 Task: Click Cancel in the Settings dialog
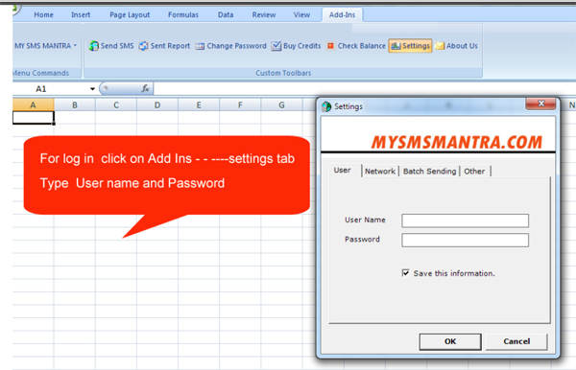coord(516,341)
